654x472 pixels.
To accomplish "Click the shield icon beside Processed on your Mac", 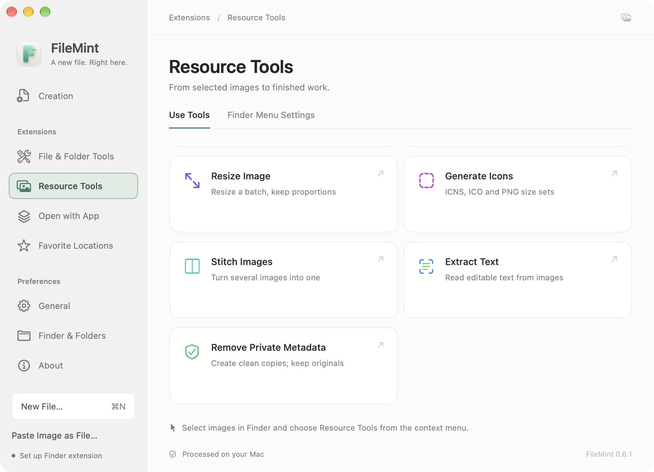I will [173, 454].
